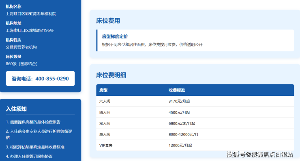Click 上海虹口区彩虹湾老年福利院 name text
This screenshot has height=161, width=300.
31,14
